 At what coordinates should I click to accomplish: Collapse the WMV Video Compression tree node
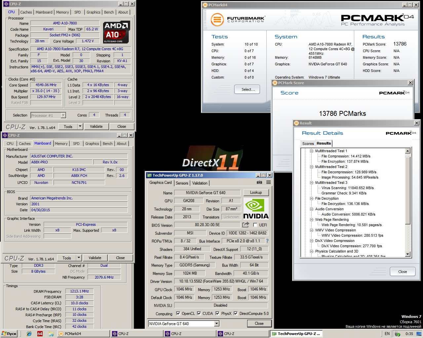point(311,230)
